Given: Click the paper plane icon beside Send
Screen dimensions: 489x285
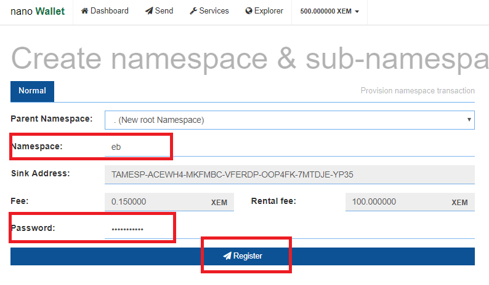Looking at the screenshot, I should coord(149,11).
